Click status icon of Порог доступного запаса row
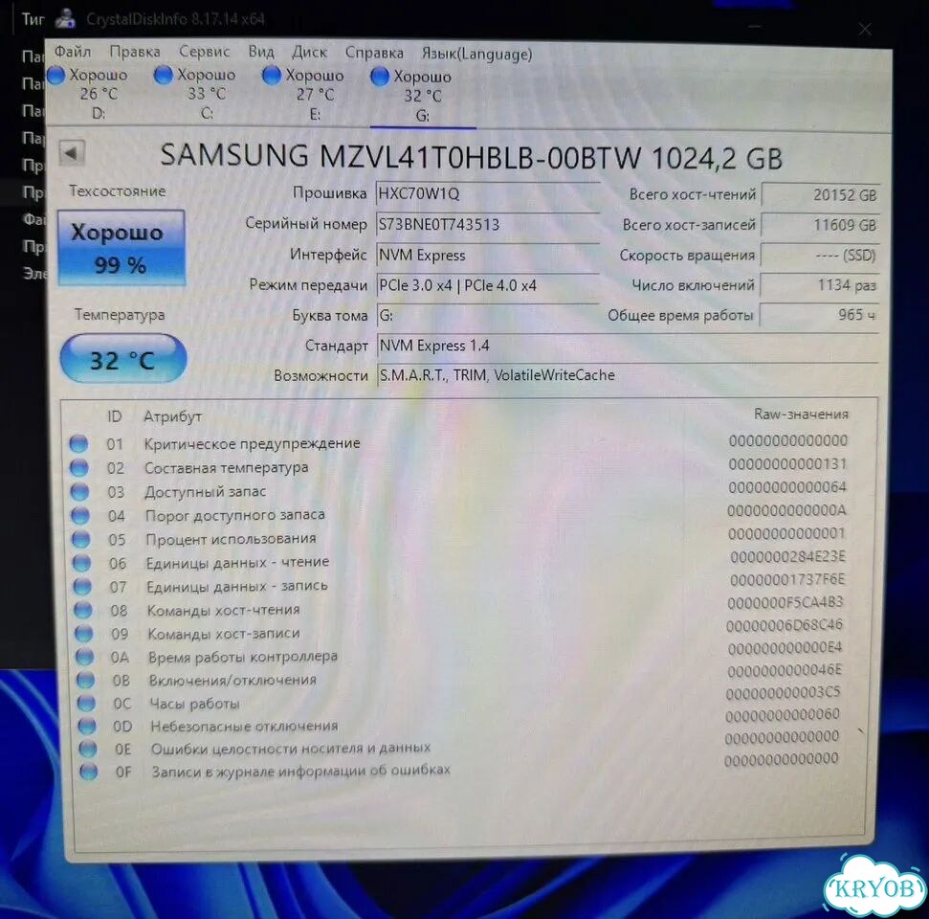929x919 pixels. (80, 515)
